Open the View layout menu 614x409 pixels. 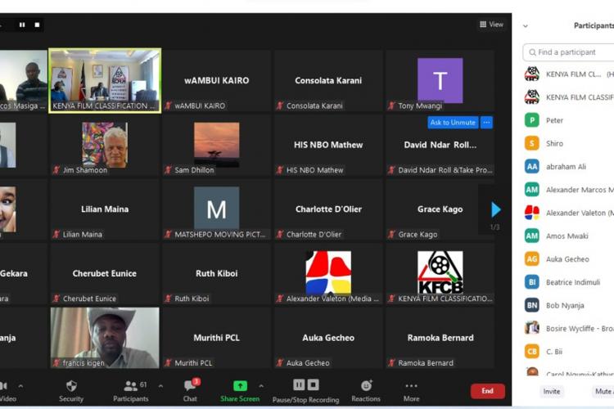coord(491,25)
